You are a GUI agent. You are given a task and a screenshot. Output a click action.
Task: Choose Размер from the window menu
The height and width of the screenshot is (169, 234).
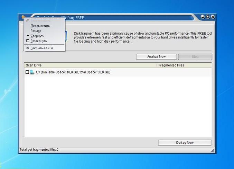click(x=44, y=31)
